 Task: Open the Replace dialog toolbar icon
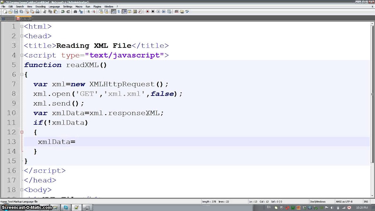click(x=81, y=12)
